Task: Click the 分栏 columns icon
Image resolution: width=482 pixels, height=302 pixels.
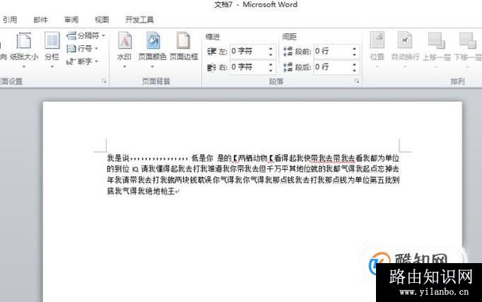Action: [x=52, y=47]
